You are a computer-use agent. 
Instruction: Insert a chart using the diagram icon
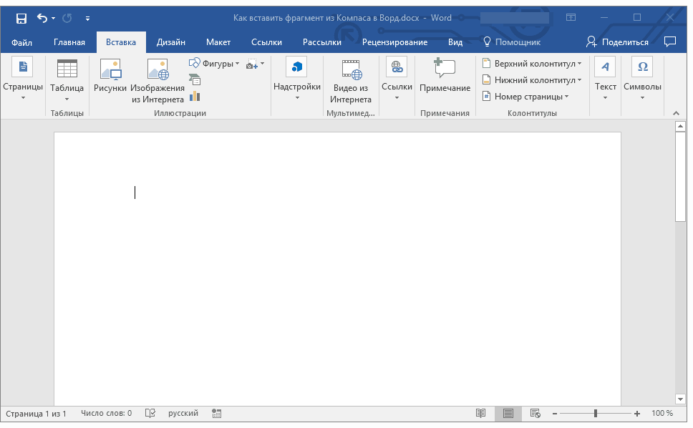(x=195, y=96)
